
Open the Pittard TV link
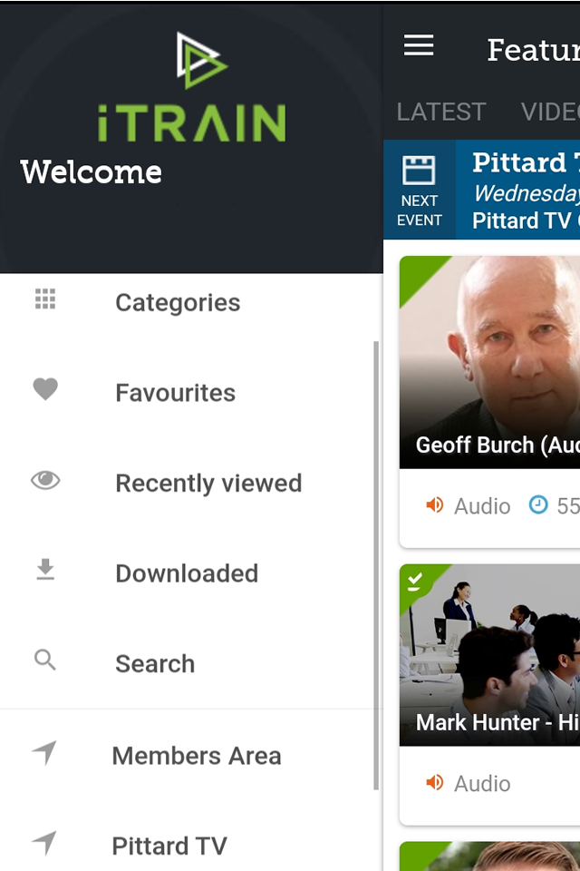pos(169,847)
